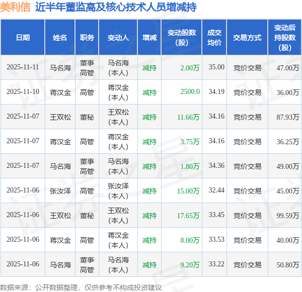302x292 pixels.
Task: Click 竞价交易 in the 33.22 price row
Action: point(247,265)
